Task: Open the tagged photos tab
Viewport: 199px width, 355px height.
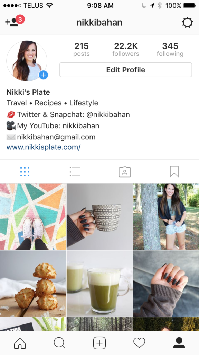Action: point(125,172)
